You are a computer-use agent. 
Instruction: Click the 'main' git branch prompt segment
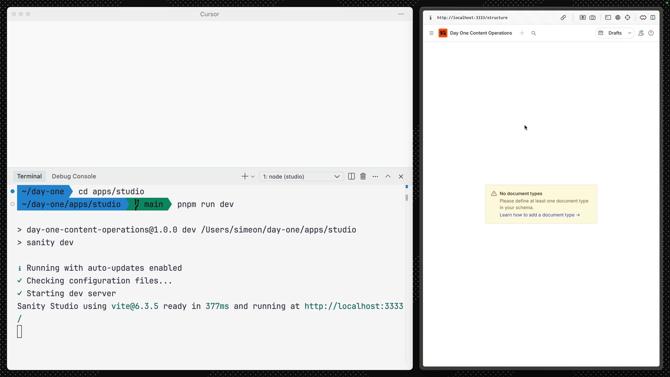(x=149, y=204)
